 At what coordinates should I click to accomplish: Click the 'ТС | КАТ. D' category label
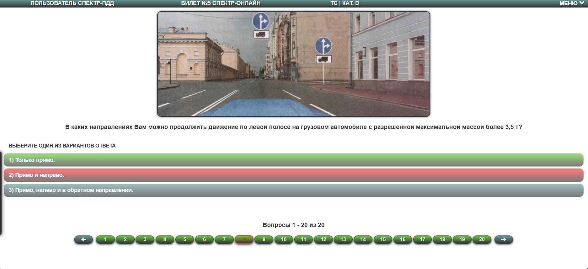345,3
